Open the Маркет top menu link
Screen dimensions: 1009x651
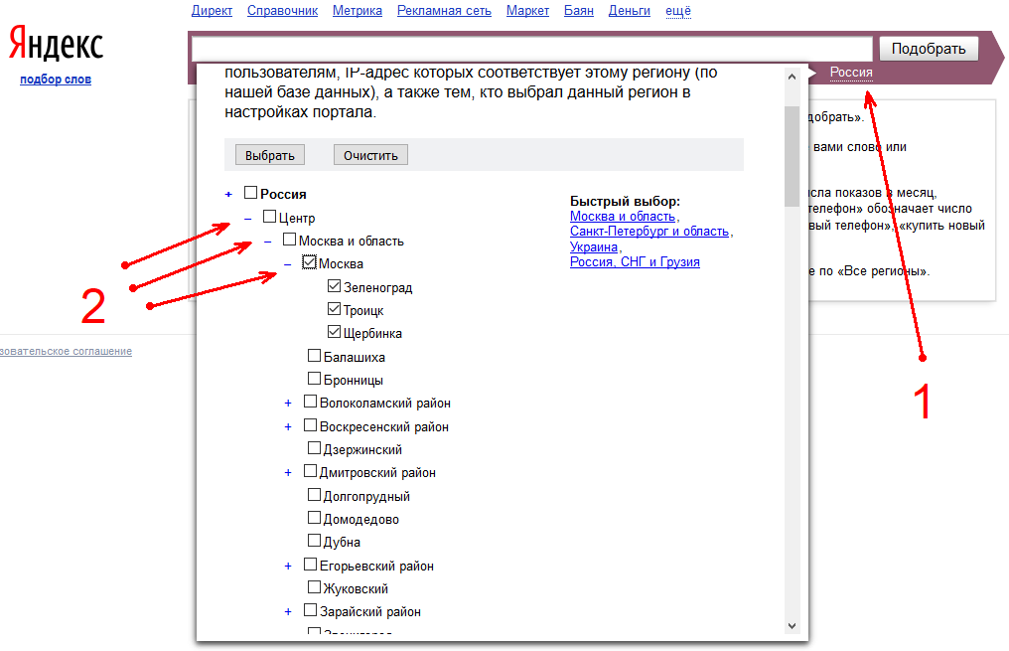[527, 11]
